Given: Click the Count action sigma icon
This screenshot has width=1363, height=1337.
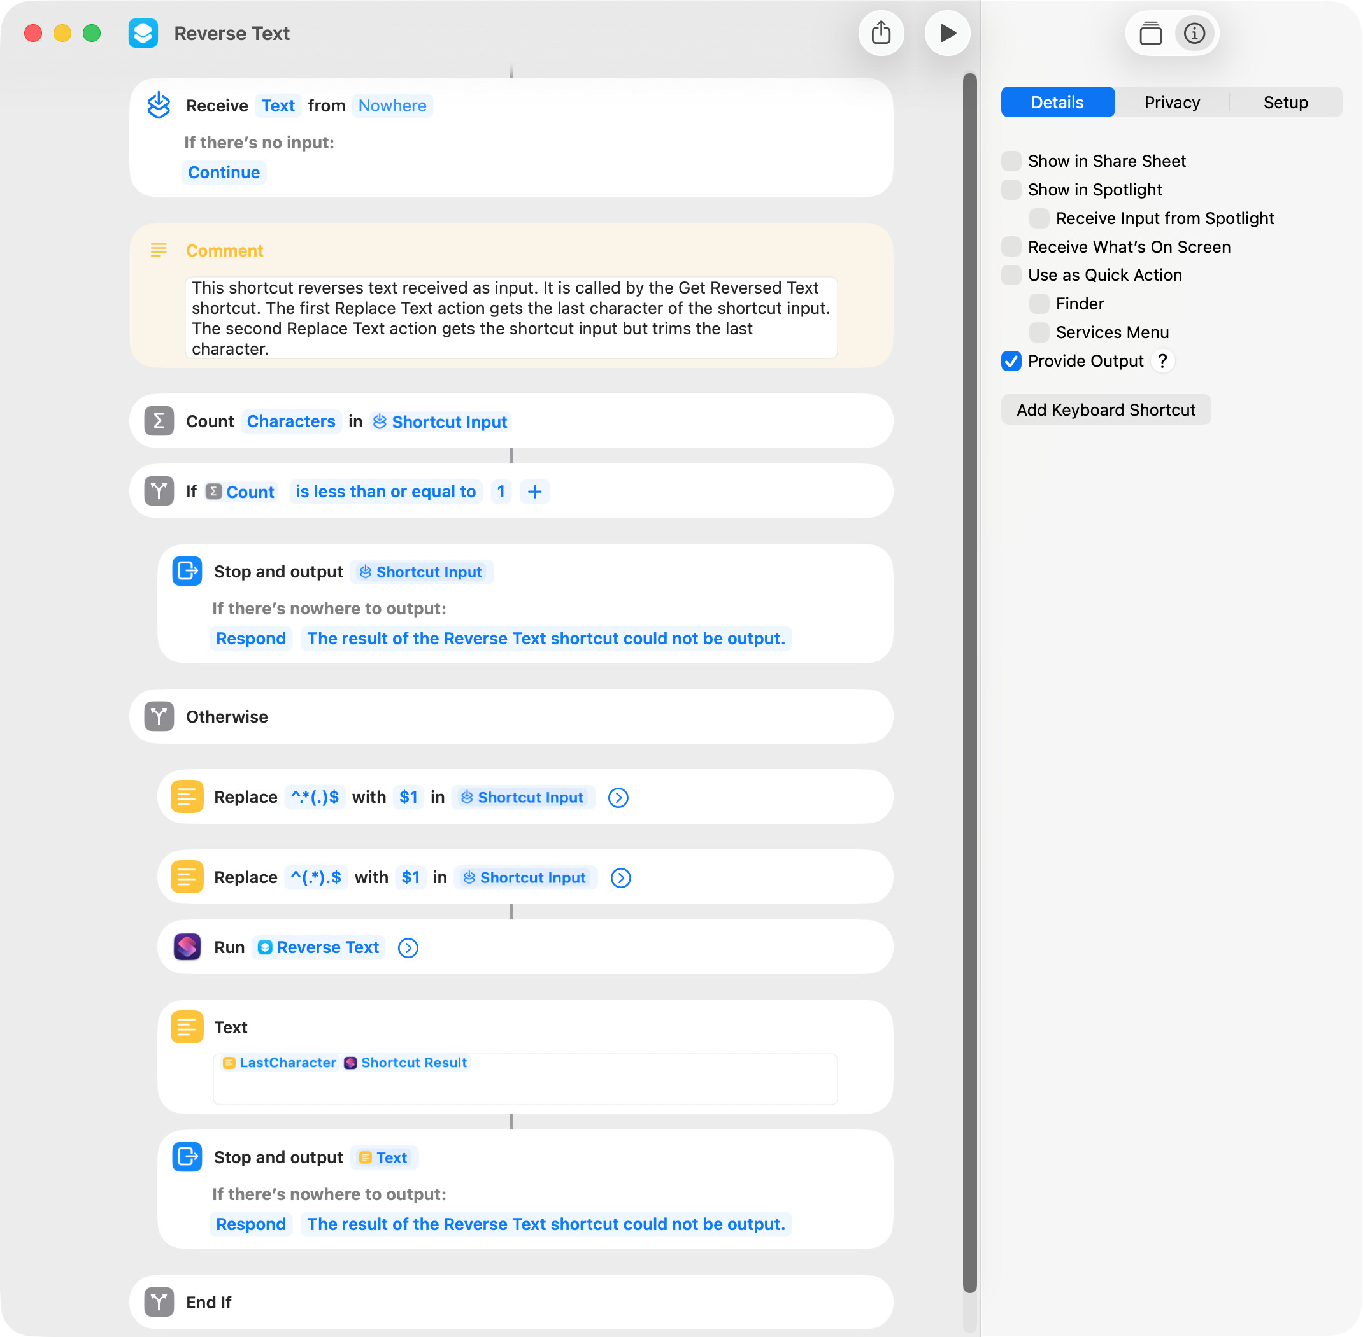Looking at the screenshot, I should coord(159,421).
